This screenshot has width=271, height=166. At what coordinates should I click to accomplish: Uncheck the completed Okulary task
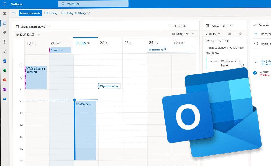(255, 73)
